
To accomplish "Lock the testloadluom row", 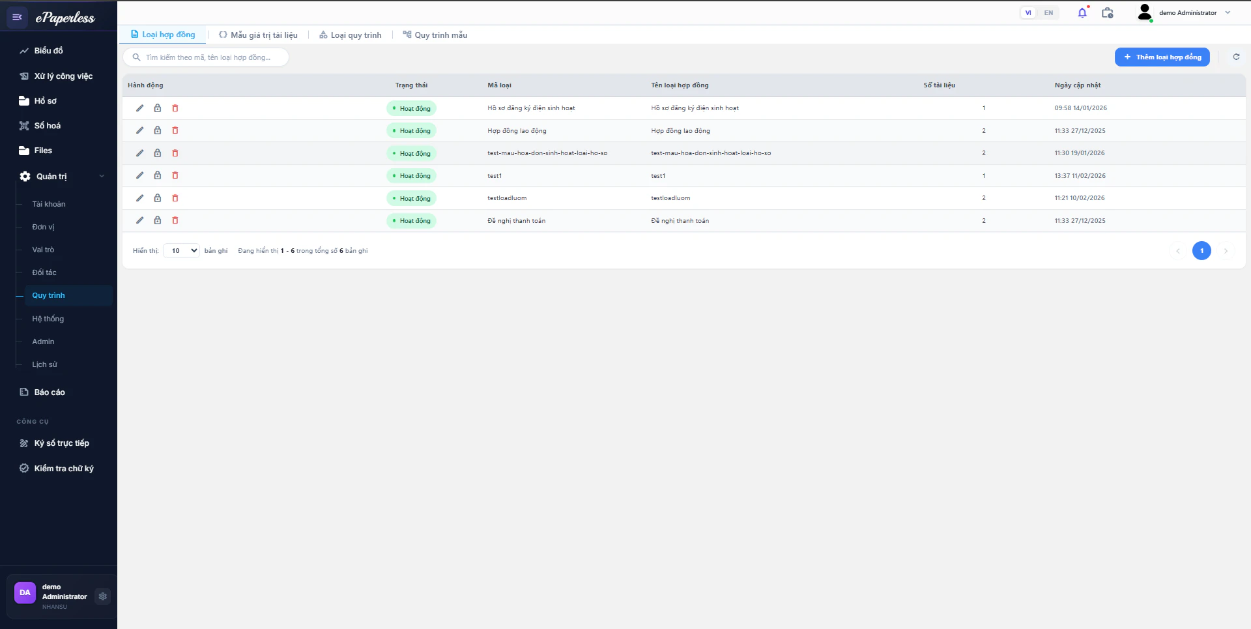I will click(157, 198).
